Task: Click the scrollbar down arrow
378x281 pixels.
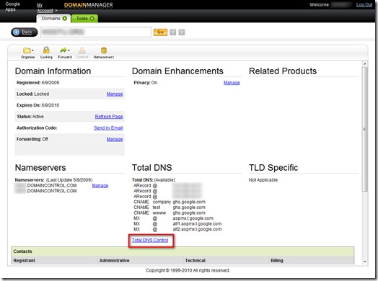Action: (365, 262)
